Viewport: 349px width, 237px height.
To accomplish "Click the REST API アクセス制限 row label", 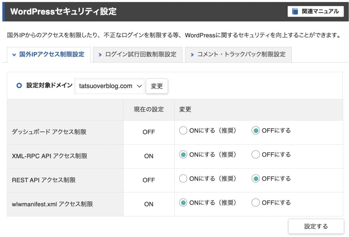I will (x=44, y=180).
